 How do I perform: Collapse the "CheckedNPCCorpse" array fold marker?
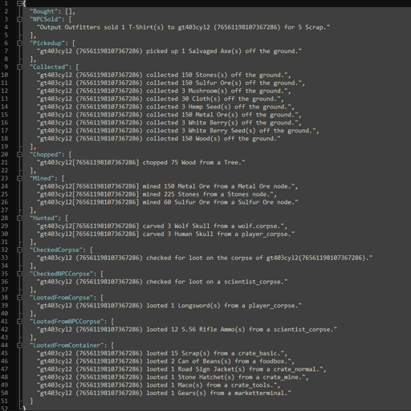click(19, 274)
